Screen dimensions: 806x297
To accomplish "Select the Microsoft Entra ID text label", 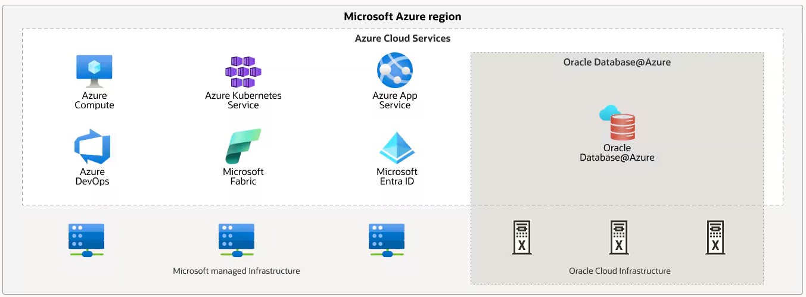I will pyautogui.click(x=397, y=176).
